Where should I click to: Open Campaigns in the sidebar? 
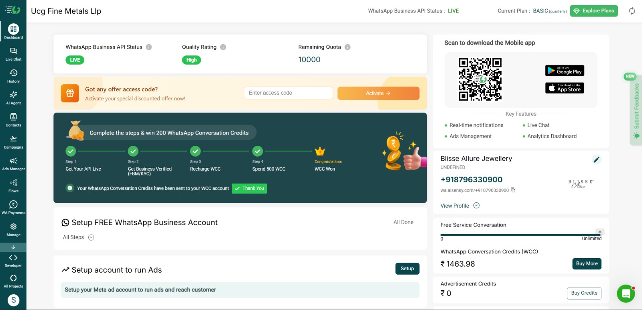click(x=13, y=142)
